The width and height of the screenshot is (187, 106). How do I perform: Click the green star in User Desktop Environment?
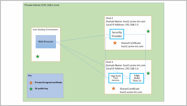[x=38, y=56]
